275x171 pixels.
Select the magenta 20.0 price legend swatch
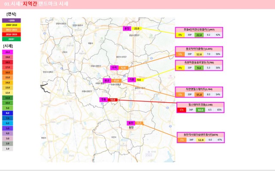point(8,52)
